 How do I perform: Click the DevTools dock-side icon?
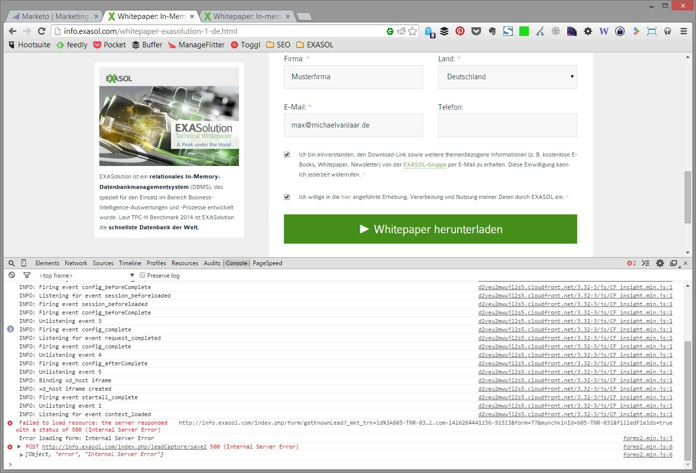[674, 263]
